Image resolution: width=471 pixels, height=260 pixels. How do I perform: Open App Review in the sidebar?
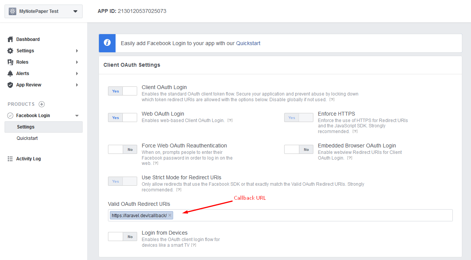(29, 85)
